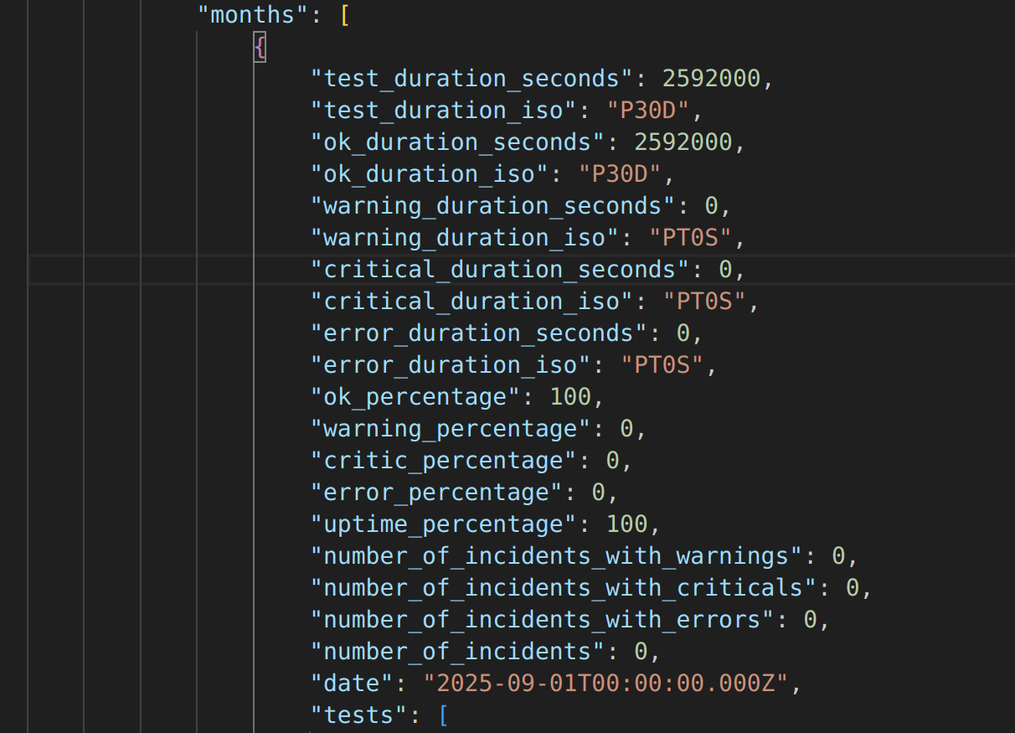
Task: Click the test_duration_seconds value 2592000
Action: point(711,79)
